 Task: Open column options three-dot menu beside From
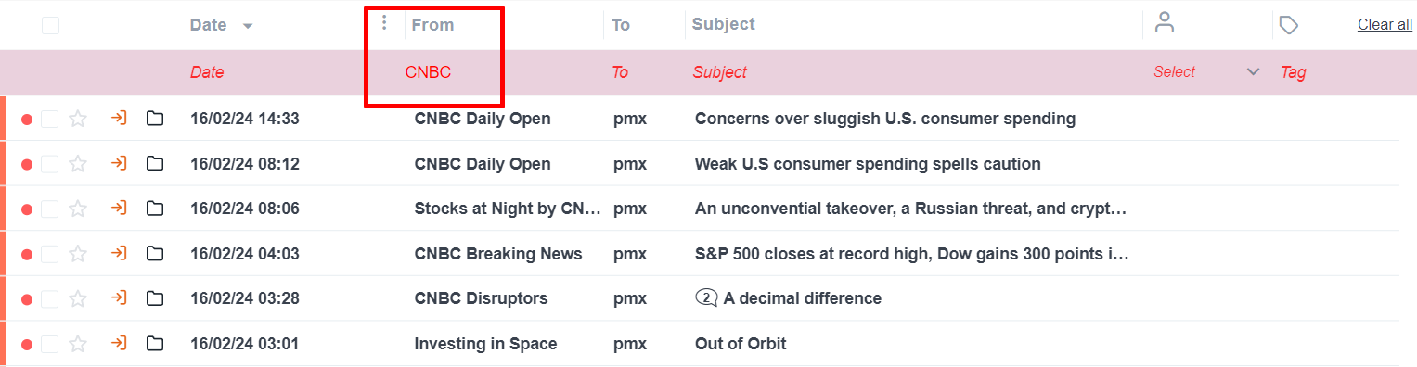pyautogui.click(x=384, y=22)
